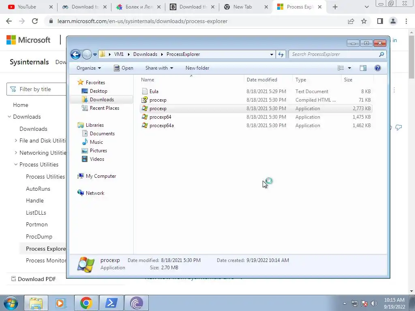Toggle the preview pane icon

pyautogui.click(x=363, y=68)
